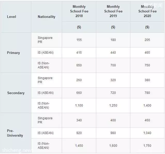This screenshot has height=154, width=165.
Task: Click the Secondary level row label
Action: (x=16, y=93)
